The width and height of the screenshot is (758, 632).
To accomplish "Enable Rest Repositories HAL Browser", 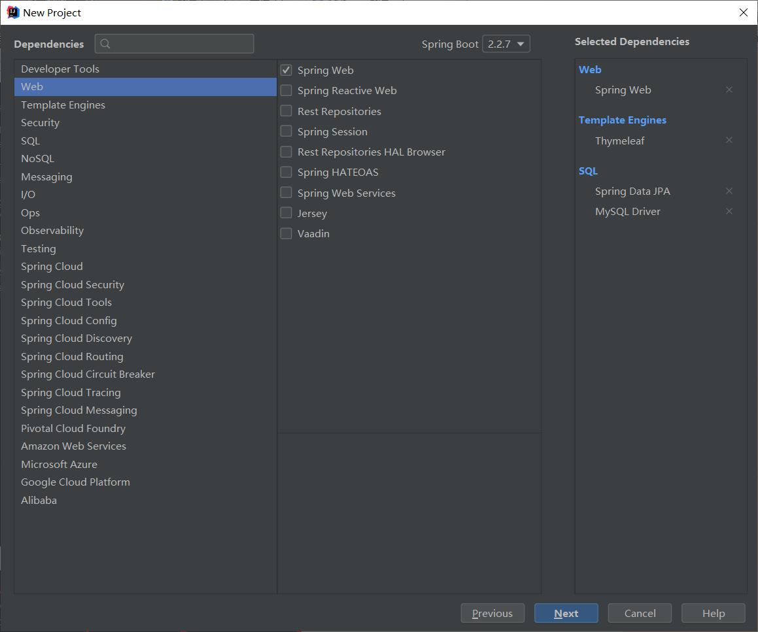I will [x=286, y=152].
